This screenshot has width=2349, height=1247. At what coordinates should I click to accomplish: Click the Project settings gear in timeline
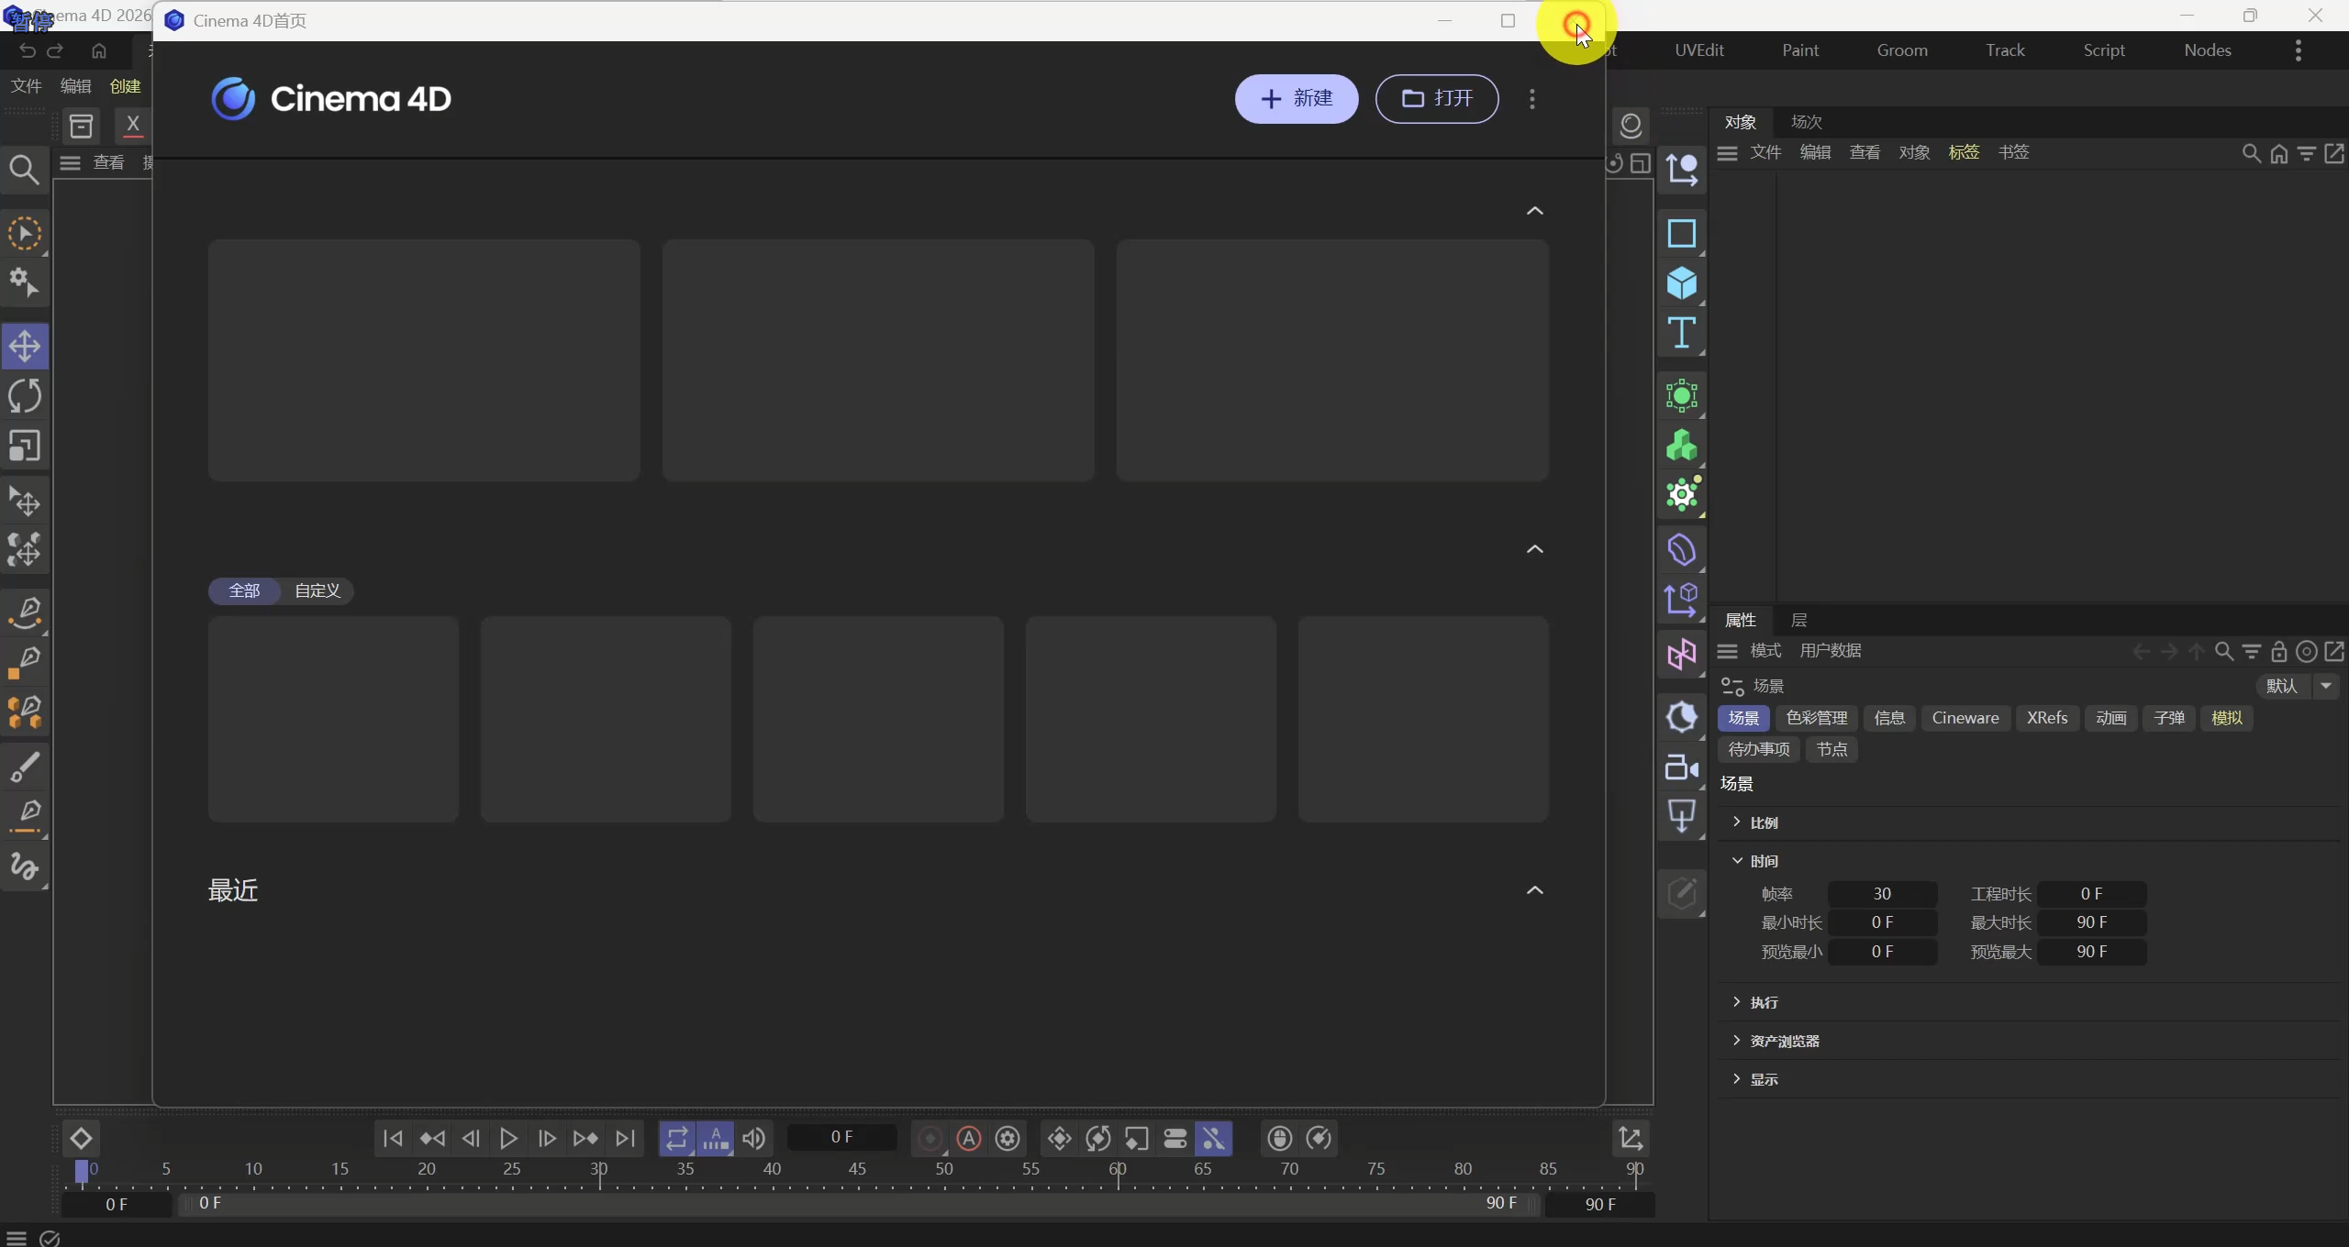[x=1008, y=1139]
